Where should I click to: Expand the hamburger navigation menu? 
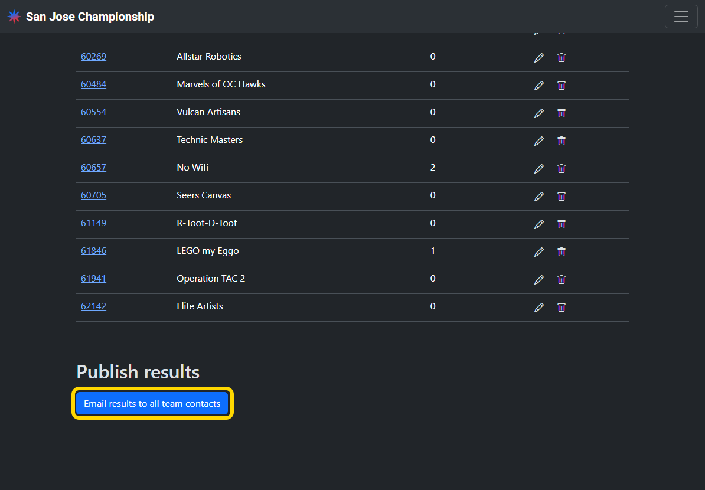coord(681,17)
